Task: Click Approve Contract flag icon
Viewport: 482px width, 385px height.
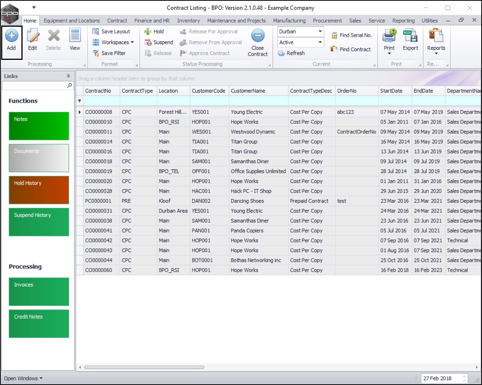Action: 183,53
